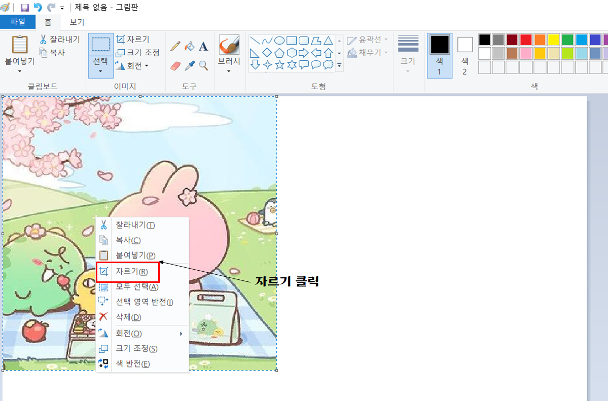Select the Magnifier tool
The width and height of the screenshot is (608, 401).
pyautogui.click(x=203, y=65)
